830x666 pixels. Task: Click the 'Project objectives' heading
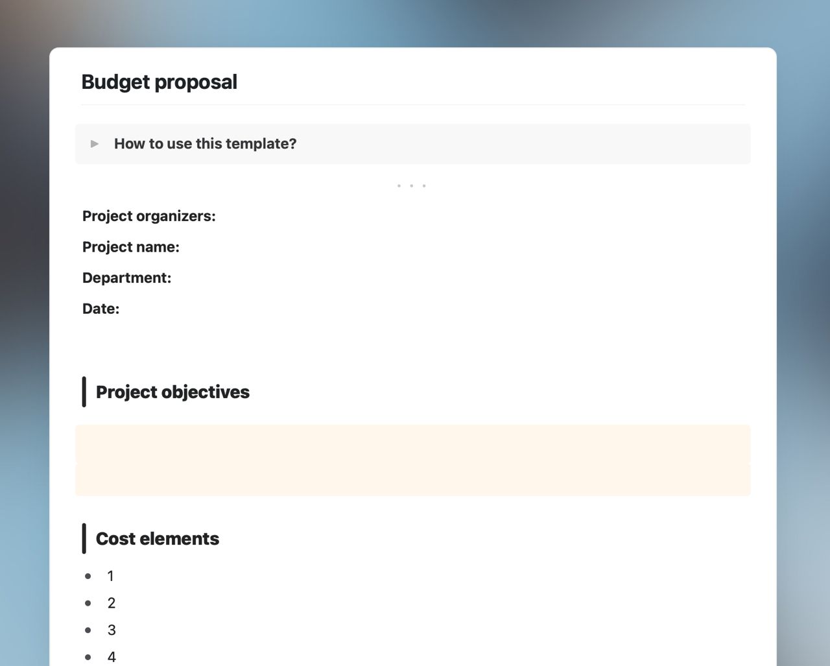172,392
